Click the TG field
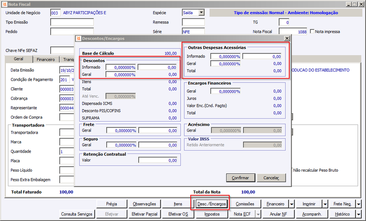Image resolution: width=366 pixels, height=221 pixels. pyautogui.click(x=284, y=22)
